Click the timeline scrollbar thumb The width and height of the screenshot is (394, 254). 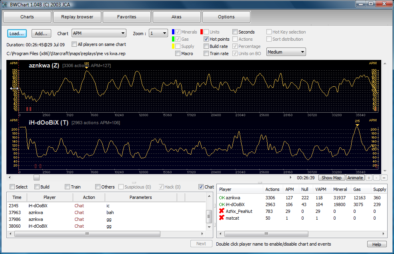[37, 177]
